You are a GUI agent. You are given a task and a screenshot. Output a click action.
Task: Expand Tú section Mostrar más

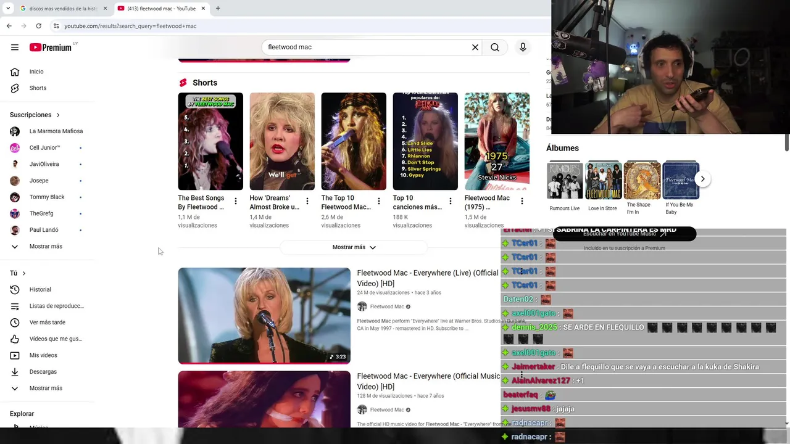tap(47, 388)
